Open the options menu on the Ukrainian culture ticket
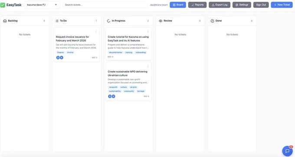The width and height of the screenshot is (295, 157). (x=148, y=66)
